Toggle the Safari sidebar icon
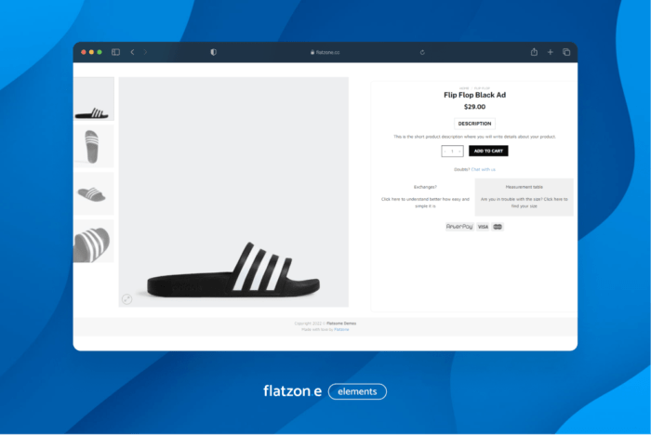Viewport: 651px width, 435px height. 116,52
